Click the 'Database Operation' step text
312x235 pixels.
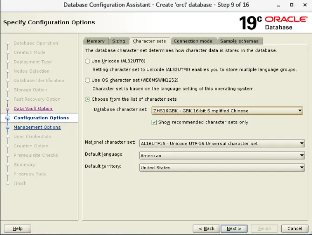36,43
